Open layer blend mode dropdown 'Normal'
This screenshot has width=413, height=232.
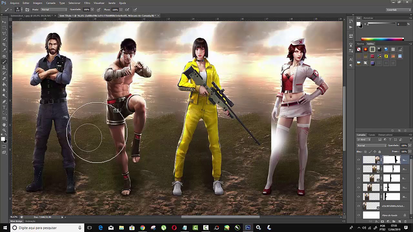tap(371, 146)
